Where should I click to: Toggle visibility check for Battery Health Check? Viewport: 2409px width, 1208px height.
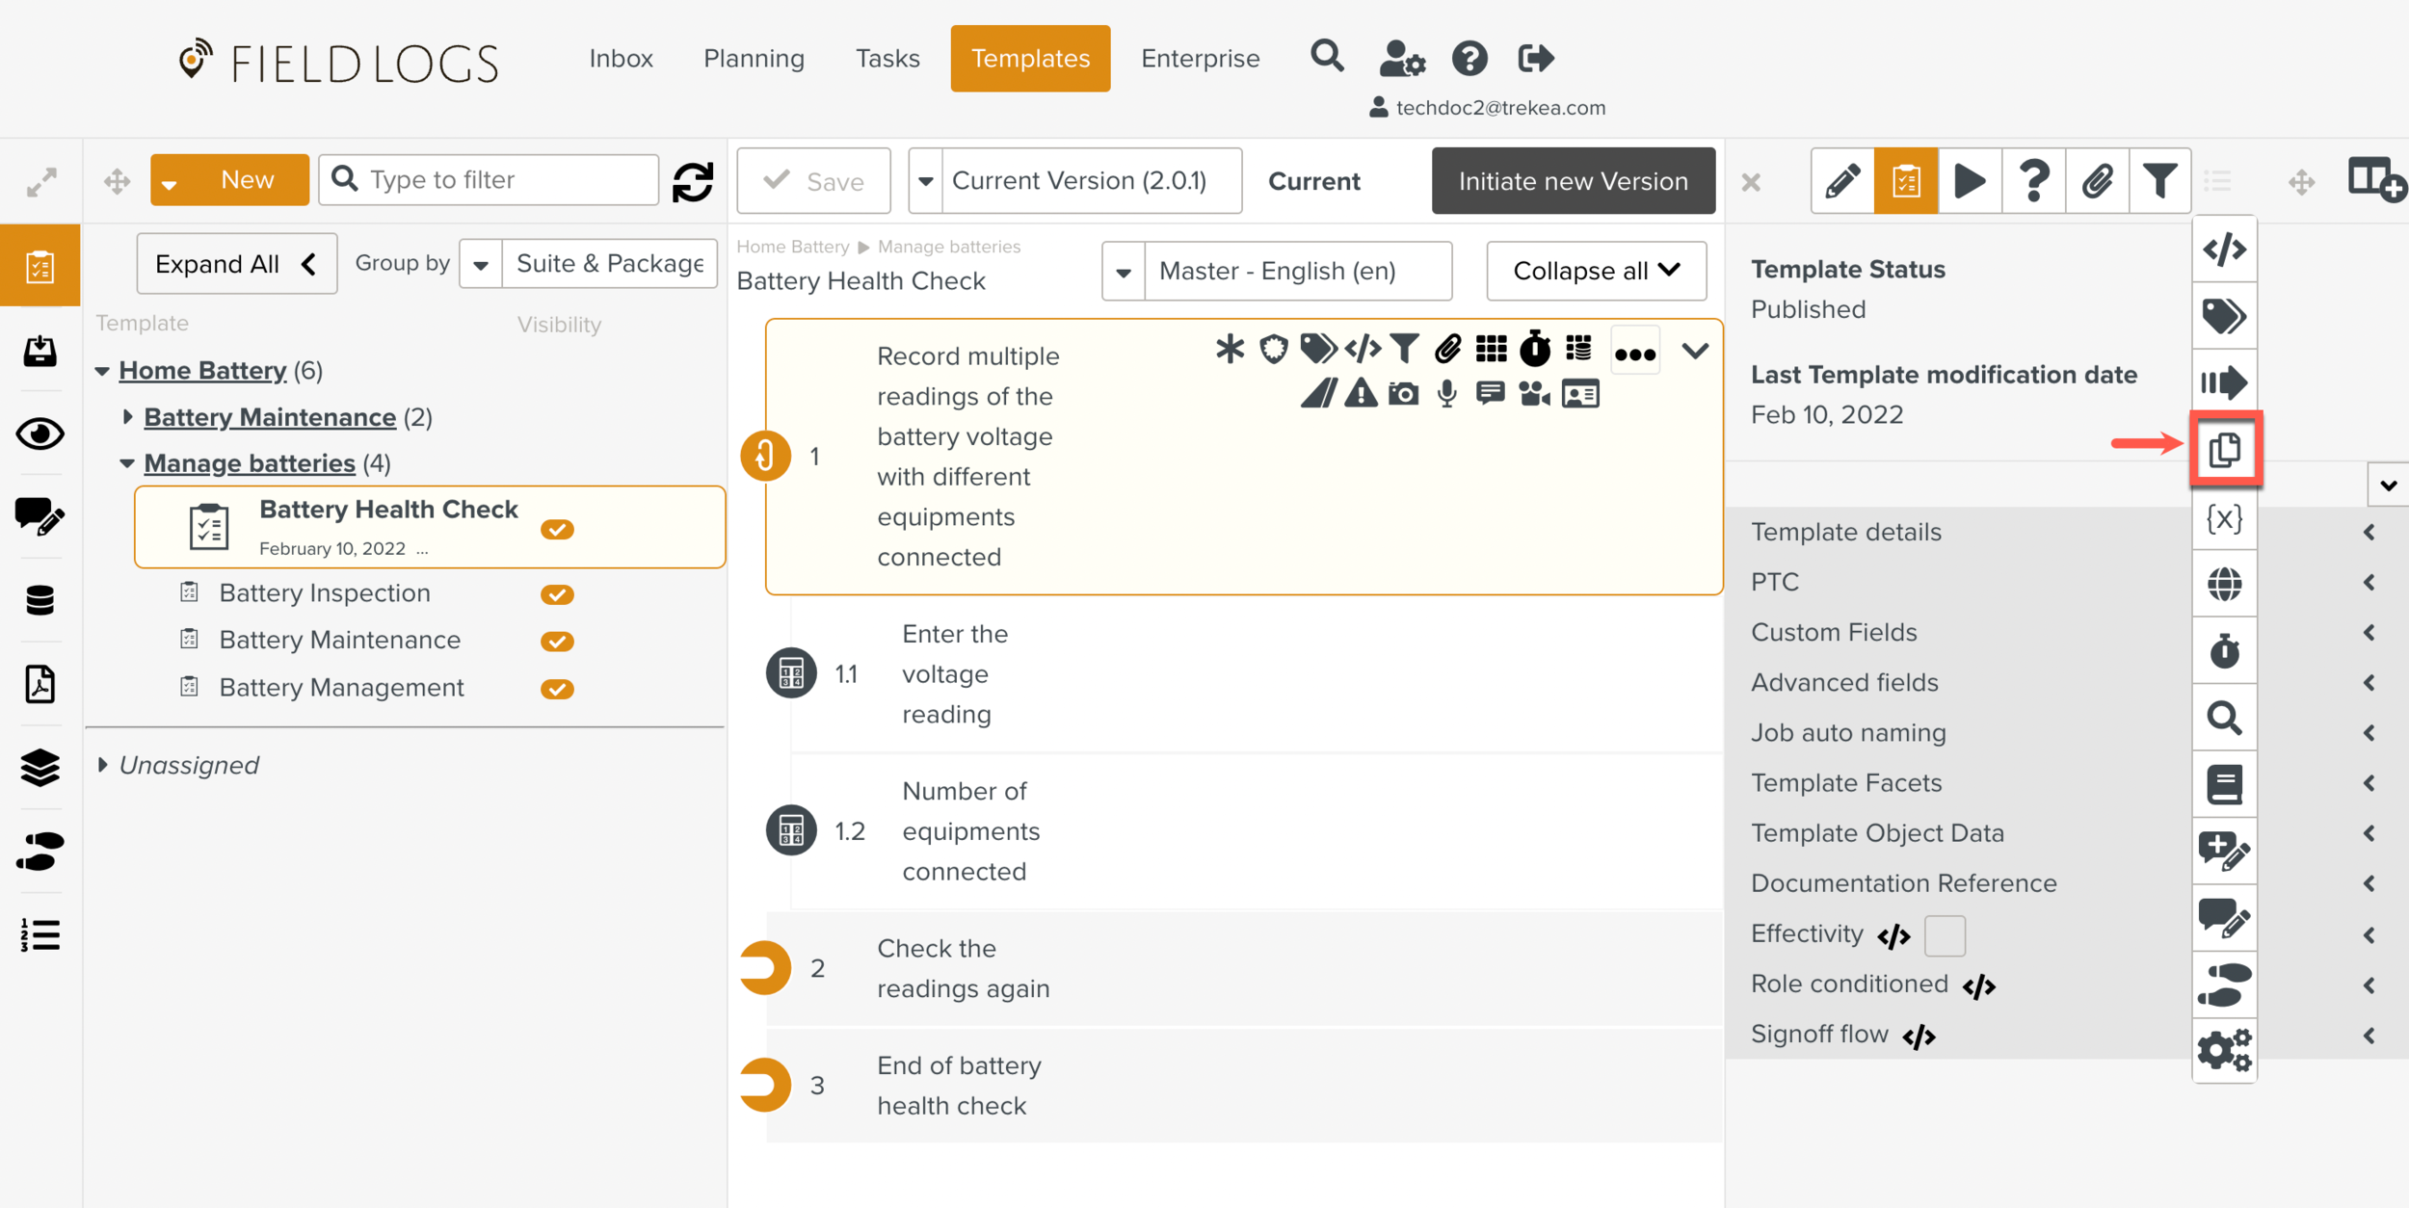557,529
